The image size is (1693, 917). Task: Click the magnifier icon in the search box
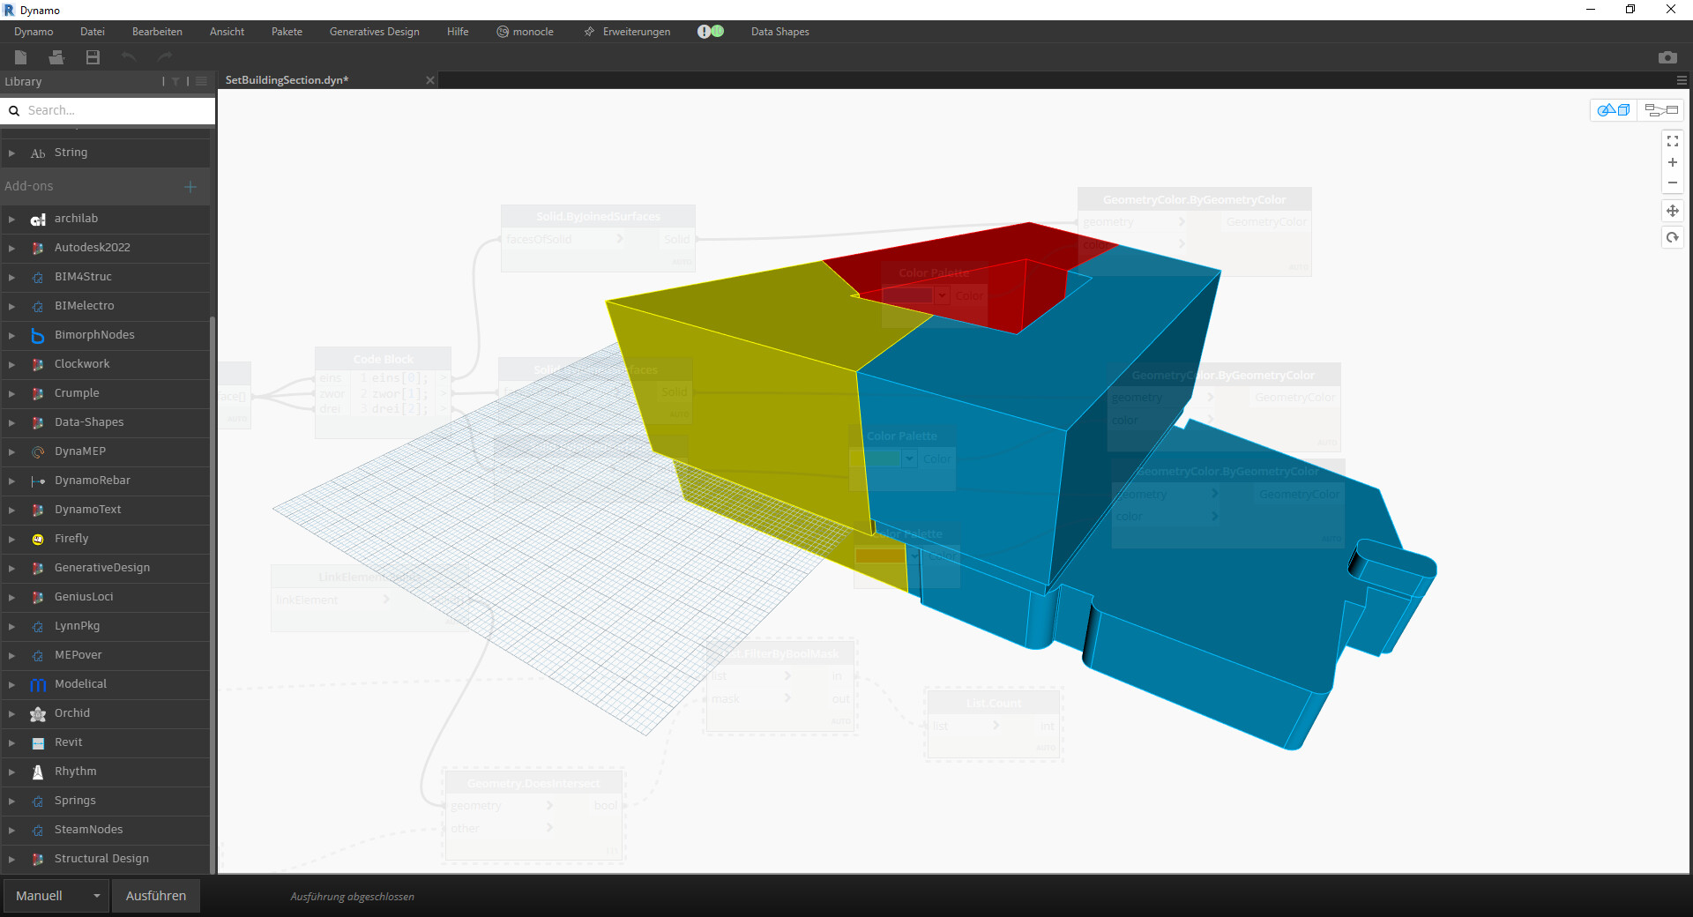14,111
